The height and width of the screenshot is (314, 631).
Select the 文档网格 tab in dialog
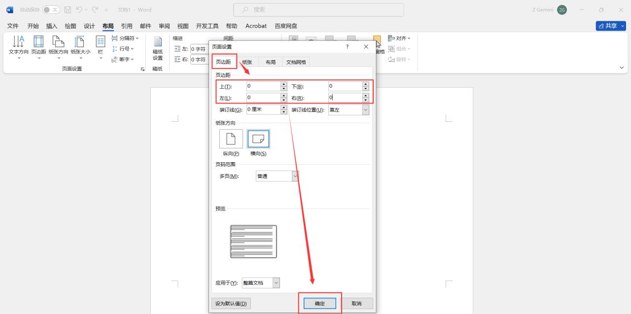click(296, 62)
